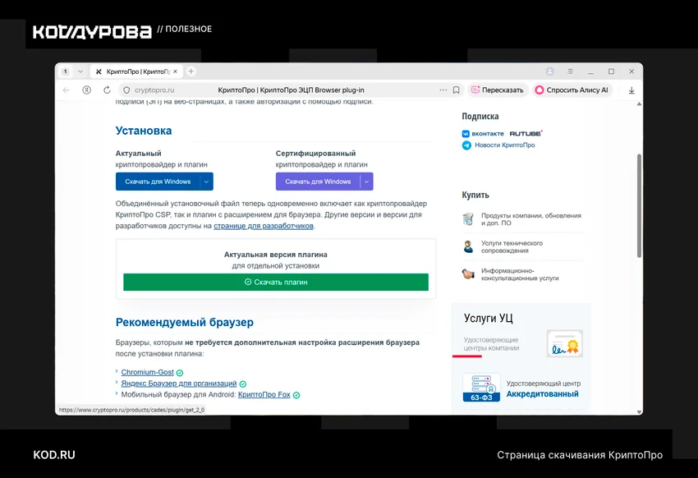
Task: Click the tab counter showing 1
Action: (x=66, y=71)
